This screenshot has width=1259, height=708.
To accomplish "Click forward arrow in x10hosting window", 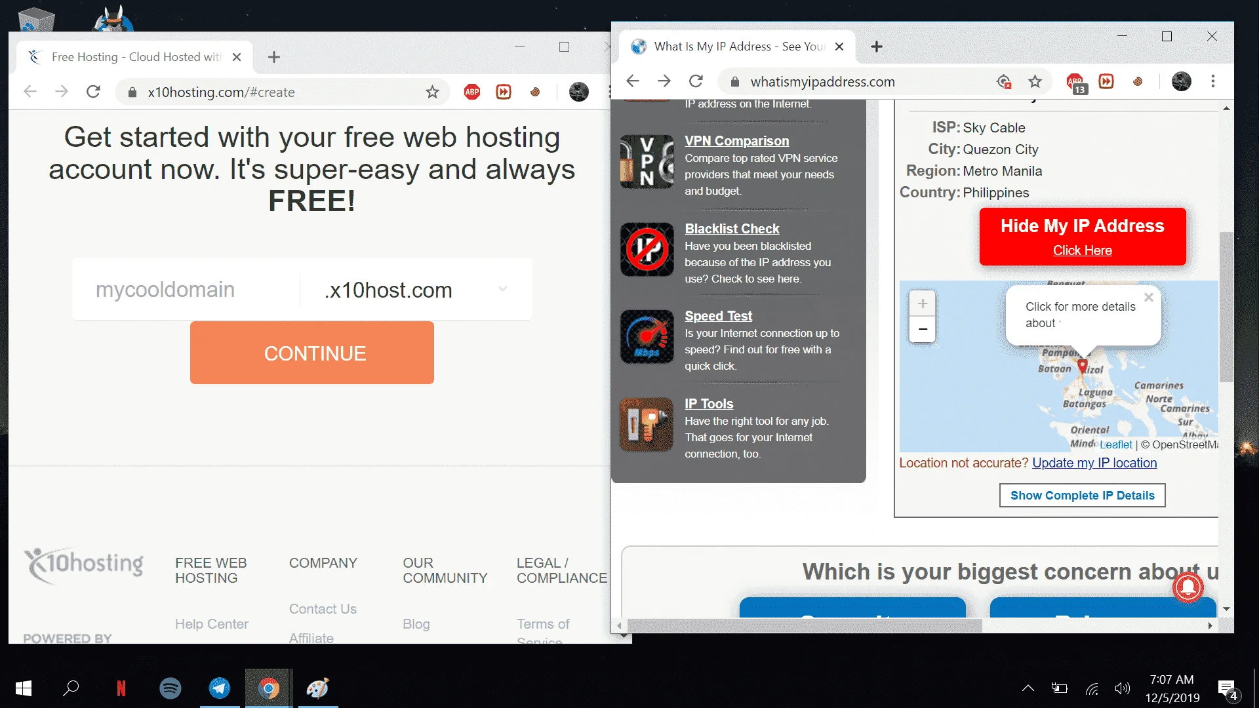I will click(62, 92).
